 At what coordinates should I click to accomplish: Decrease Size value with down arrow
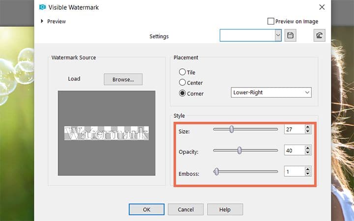307,131
